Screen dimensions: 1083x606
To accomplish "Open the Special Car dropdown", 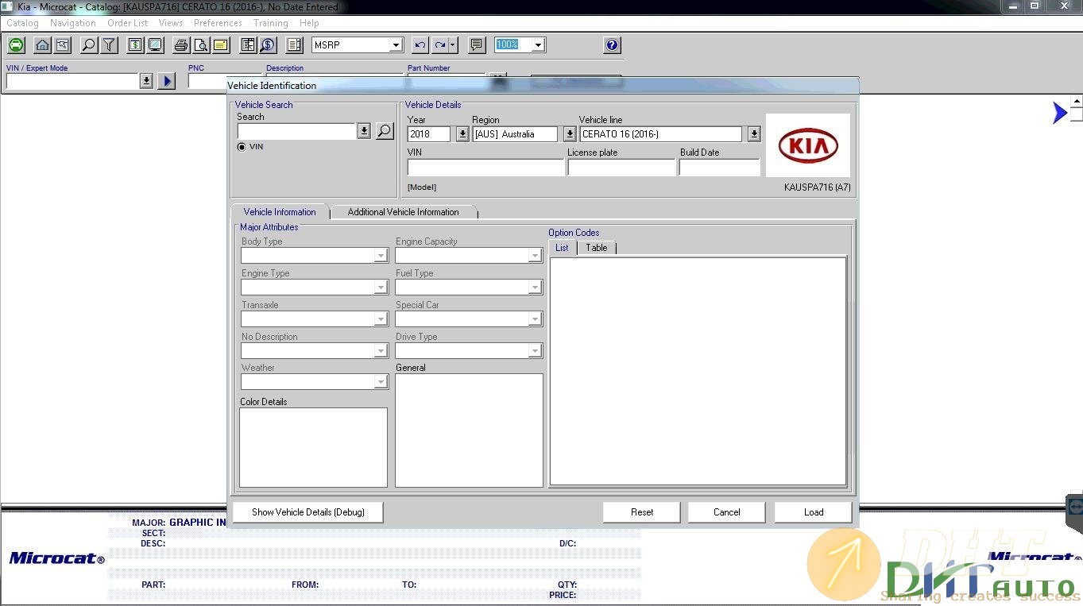I will (535, 319).
